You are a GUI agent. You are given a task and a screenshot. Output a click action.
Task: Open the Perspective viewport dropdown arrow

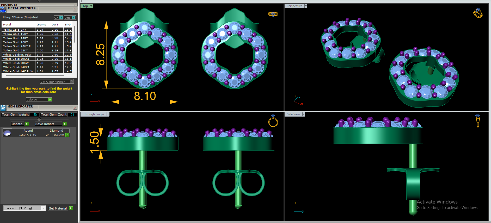point(306,6)
